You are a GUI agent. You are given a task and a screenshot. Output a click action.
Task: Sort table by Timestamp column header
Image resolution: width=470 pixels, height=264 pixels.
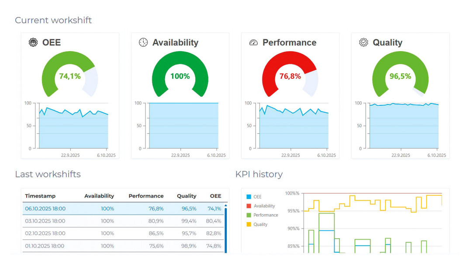click(x=40, y=196)
